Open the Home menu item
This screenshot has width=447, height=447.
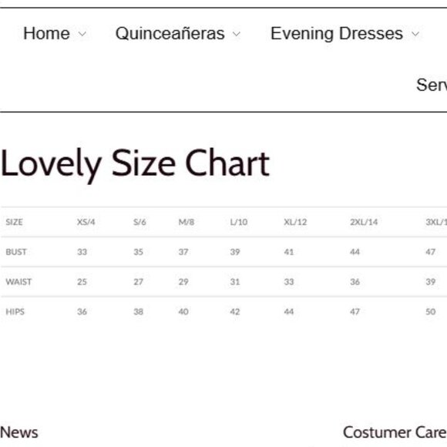[x=46, y=33]
